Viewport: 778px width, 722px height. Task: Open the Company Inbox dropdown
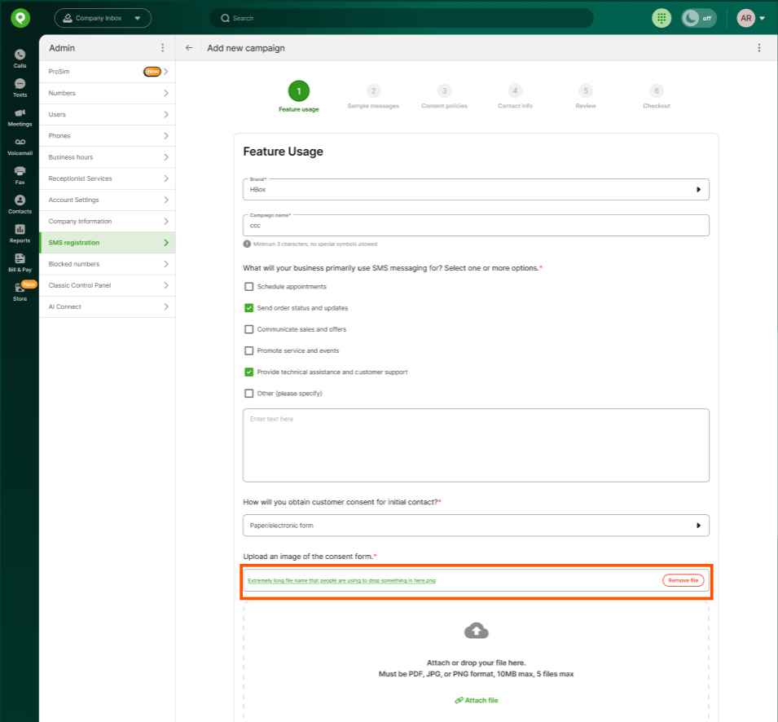pos(102,18)
